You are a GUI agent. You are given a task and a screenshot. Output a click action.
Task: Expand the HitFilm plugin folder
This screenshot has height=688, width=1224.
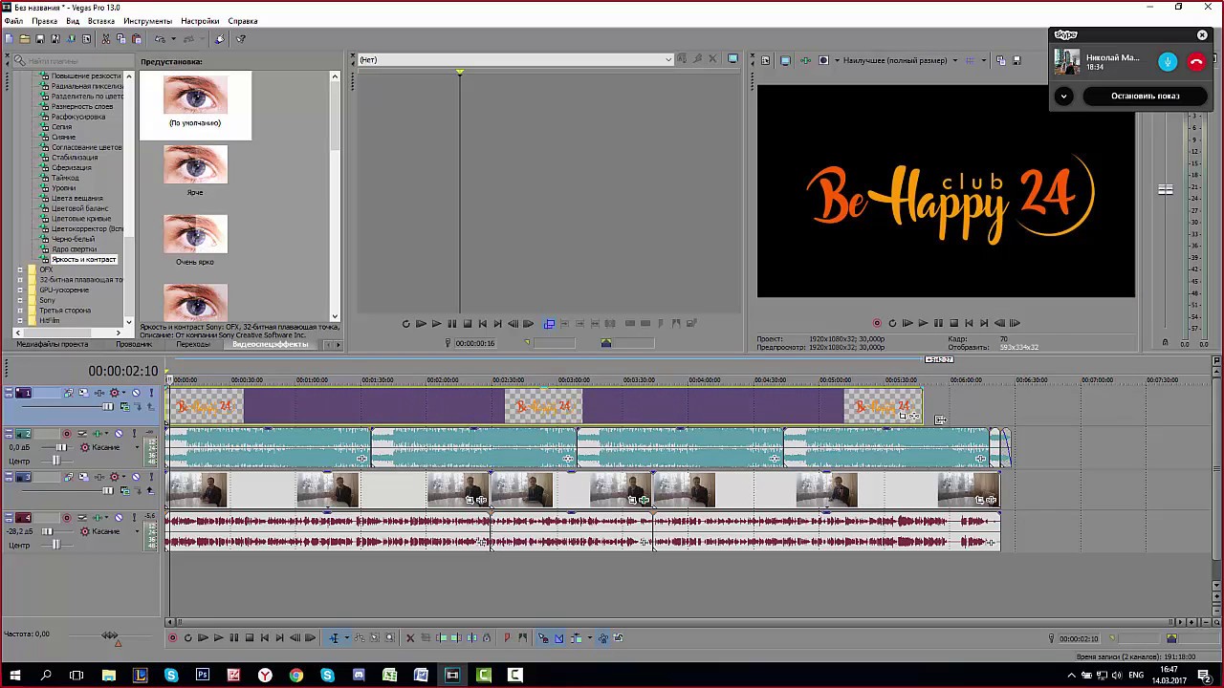tap(20, 321)
